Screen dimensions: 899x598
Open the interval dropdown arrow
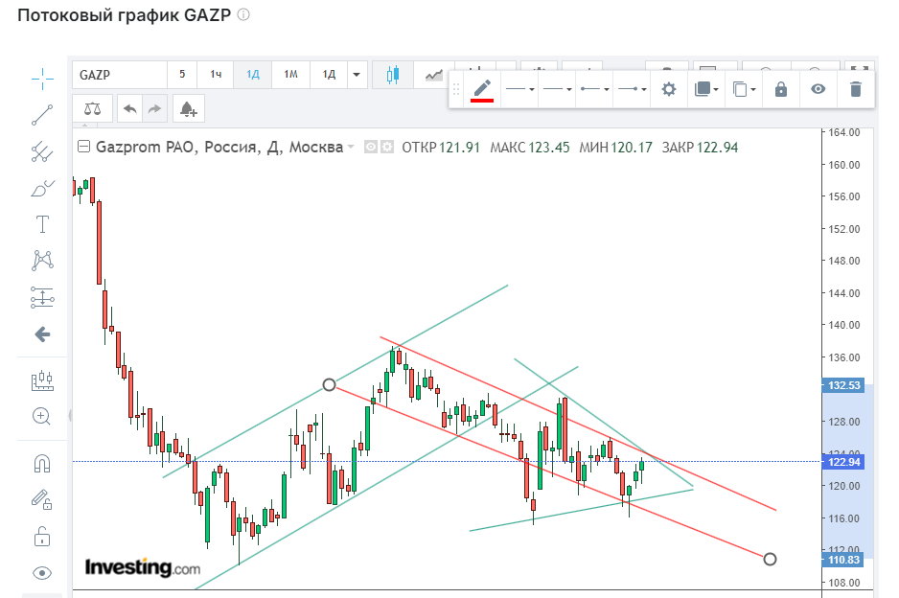(x=357, y=75)
